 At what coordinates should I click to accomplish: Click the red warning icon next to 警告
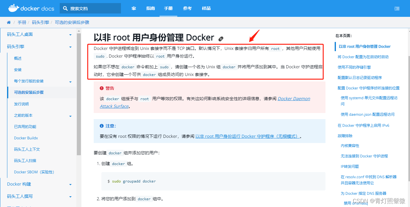tap(102, 88)
